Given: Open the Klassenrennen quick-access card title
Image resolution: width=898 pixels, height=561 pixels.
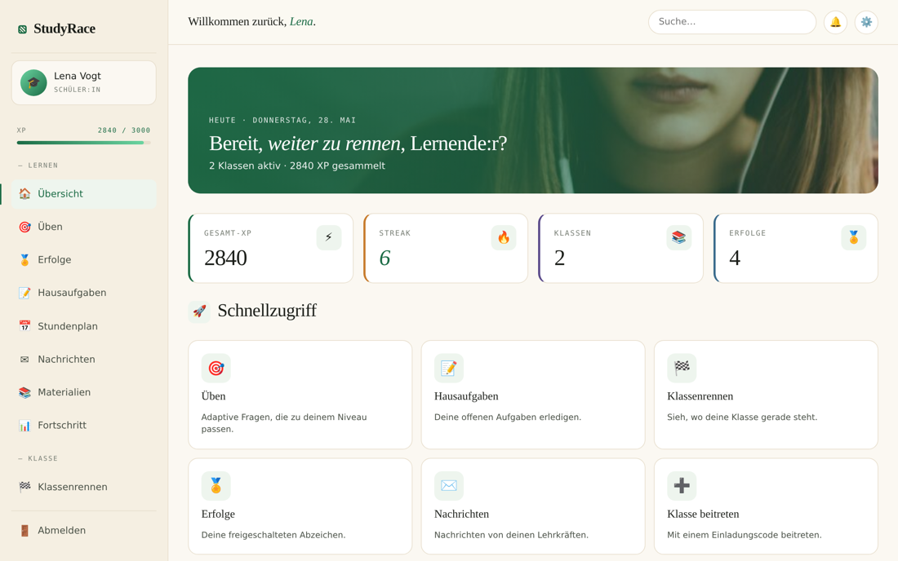Looking at the screenshot, I should (x=700, y=396).
